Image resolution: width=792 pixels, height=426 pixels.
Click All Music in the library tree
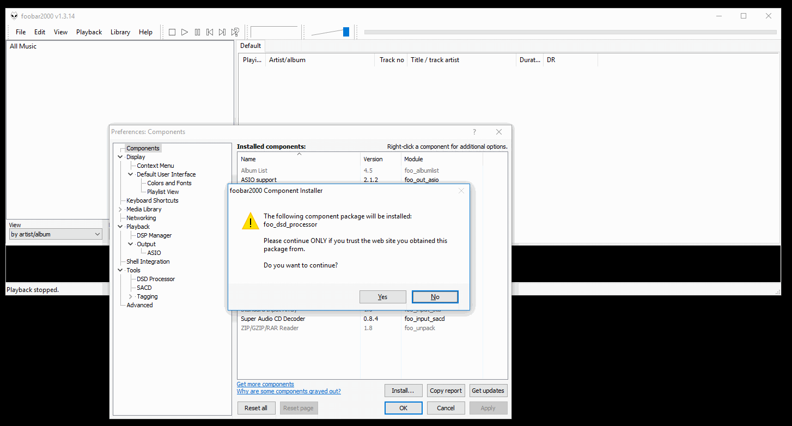point(23,46)
